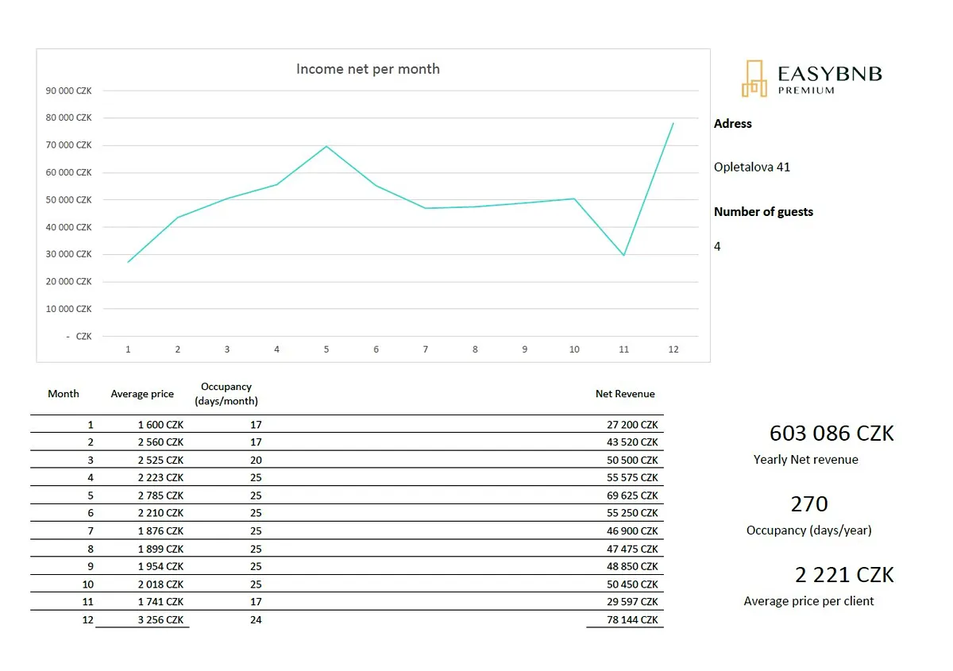Click the Adress heading label
The width and height of the screenshot is (953, 671).
coord(732,124)
